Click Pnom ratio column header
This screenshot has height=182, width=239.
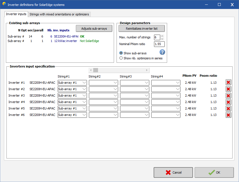coord(208,76)
